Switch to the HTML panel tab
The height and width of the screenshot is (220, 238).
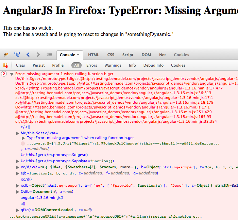pos(93,55)
